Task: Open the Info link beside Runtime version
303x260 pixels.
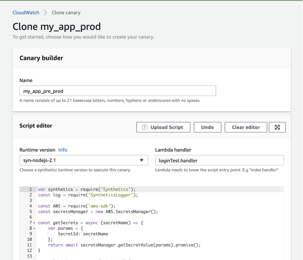Action: pyautogui.click(x=63, y=150)
